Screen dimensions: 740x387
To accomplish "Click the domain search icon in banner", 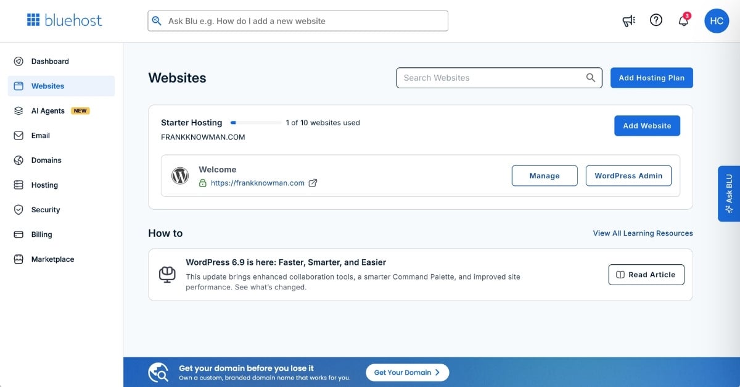I will click(x=158, y=372).
